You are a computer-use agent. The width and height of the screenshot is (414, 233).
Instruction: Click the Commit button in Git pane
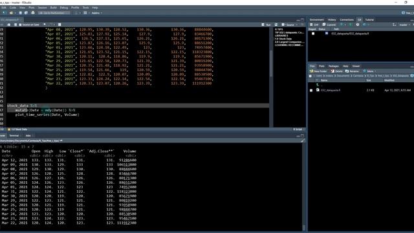tap(329, 25)
